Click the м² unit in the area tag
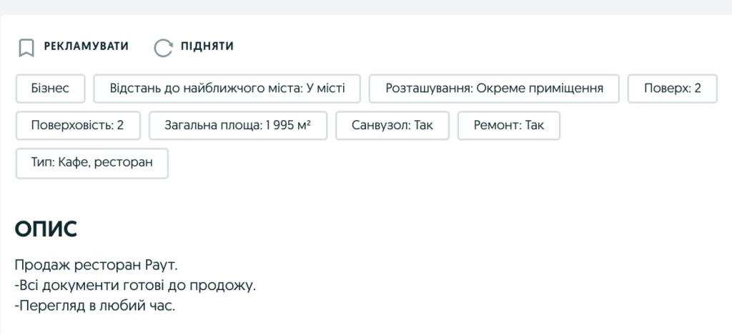732x335 pixels. (304, 126)
